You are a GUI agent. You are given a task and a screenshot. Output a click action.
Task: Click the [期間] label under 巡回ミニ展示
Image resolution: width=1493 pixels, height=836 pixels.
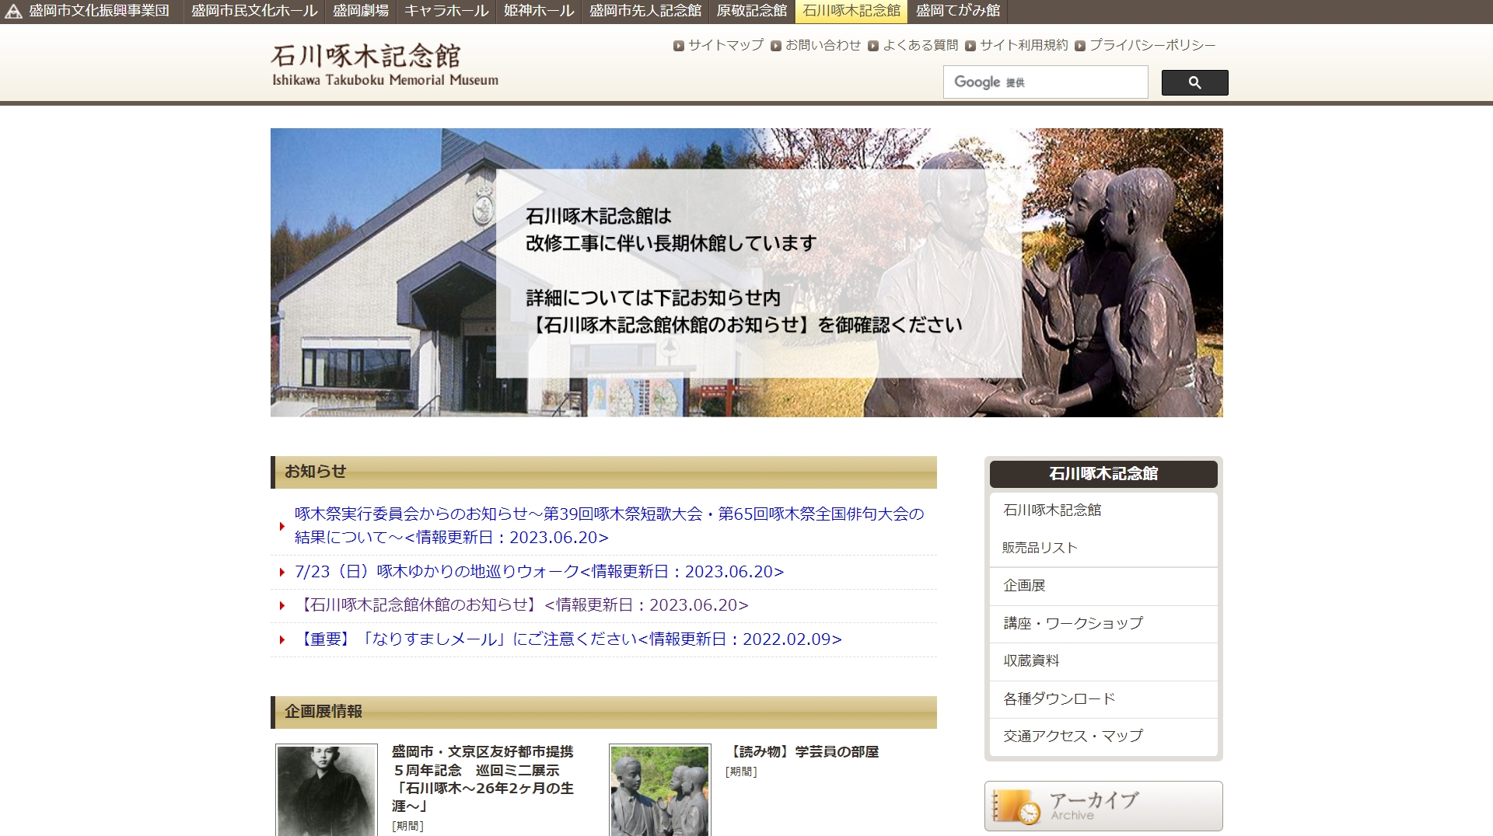(x=407, y=826)
